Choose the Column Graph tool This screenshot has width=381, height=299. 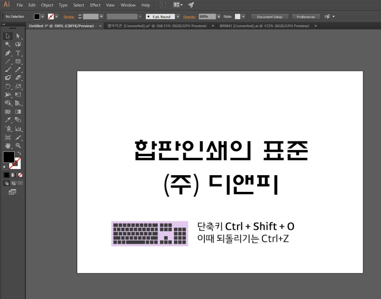tap(18, 129)
